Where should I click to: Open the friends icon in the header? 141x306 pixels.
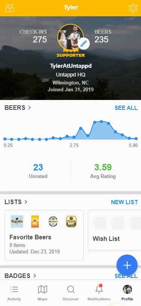pos(10,8)
